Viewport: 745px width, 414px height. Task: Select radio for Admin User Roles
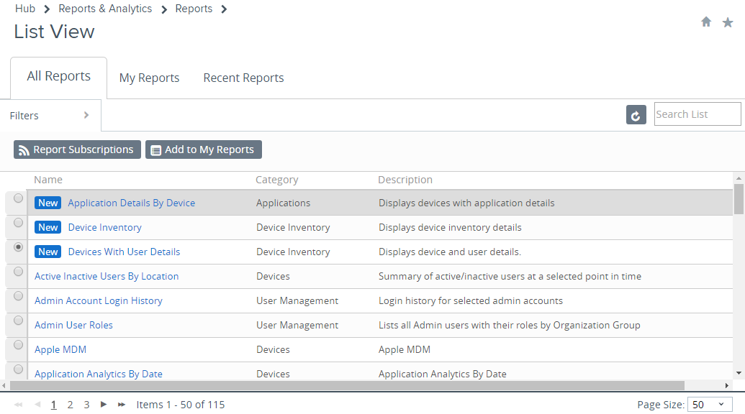click(18, 320)
